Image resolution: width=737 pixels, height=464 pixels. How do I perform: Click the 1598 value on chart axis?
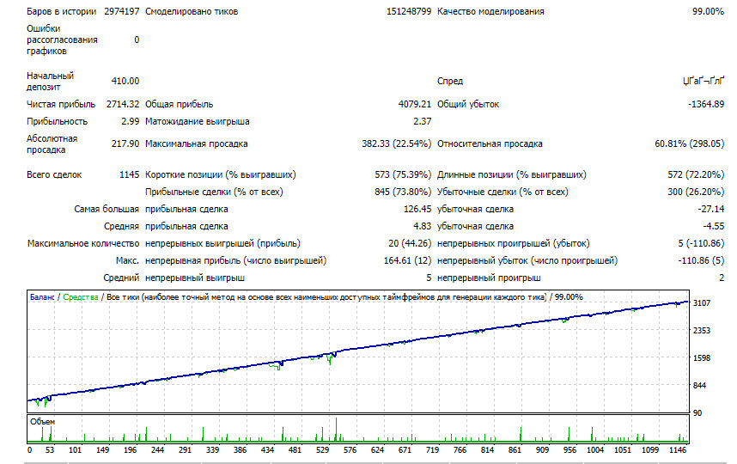(x=702, y=357)
